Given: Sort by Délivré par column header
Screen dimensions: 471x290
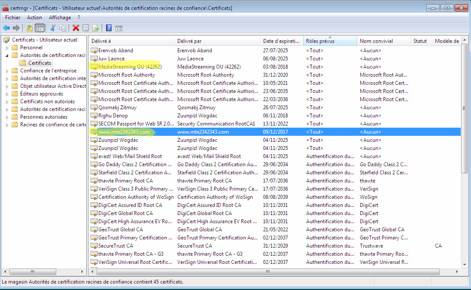Looking at the screenshot, I should coord(218,41).
